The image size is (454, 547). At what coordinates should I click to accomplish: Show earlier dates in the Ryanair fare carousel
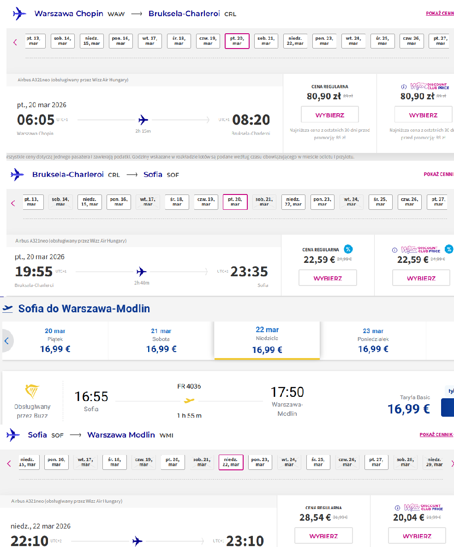pyautogui.click(x=6, y=341)
